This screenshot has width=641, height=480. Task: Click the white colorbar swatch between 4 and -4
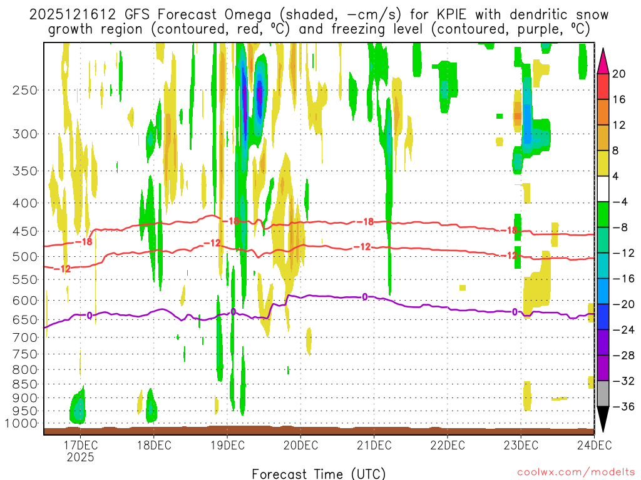[x=603, y=189]
